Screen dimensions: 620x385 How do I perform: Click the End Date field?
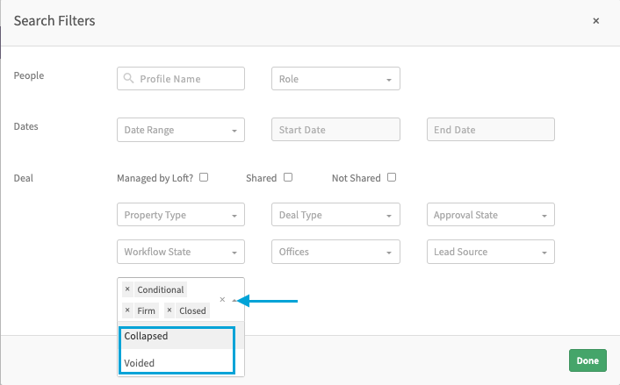(490, 130)
